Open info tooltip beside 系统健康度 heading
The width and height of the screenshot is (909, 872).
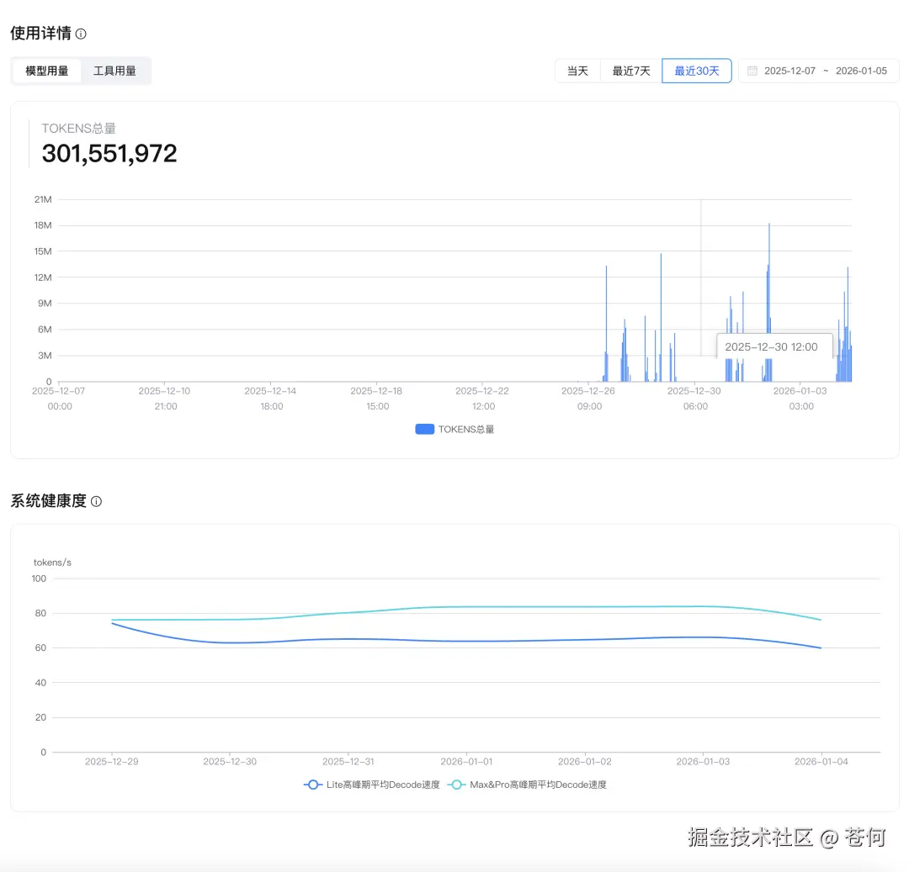96,500
